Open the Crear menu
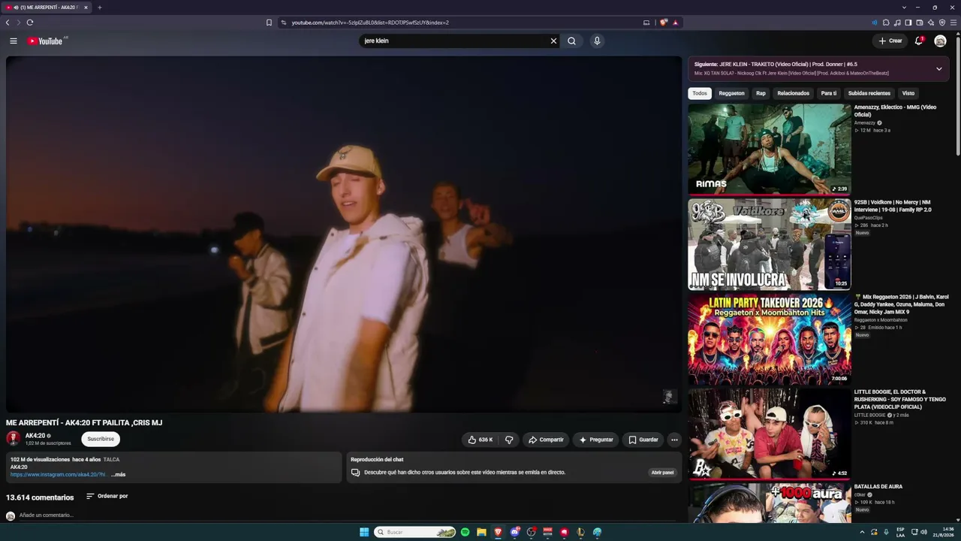Viewport: 961px width, 541px height. coord(890,41)
